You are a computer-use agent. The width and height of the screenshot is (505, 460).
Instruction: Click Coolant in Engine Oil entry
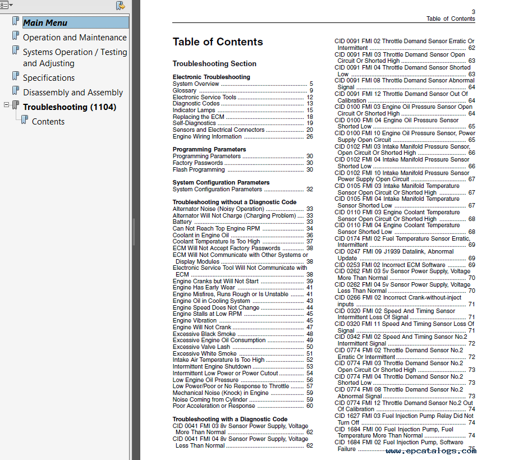[242, 235]
